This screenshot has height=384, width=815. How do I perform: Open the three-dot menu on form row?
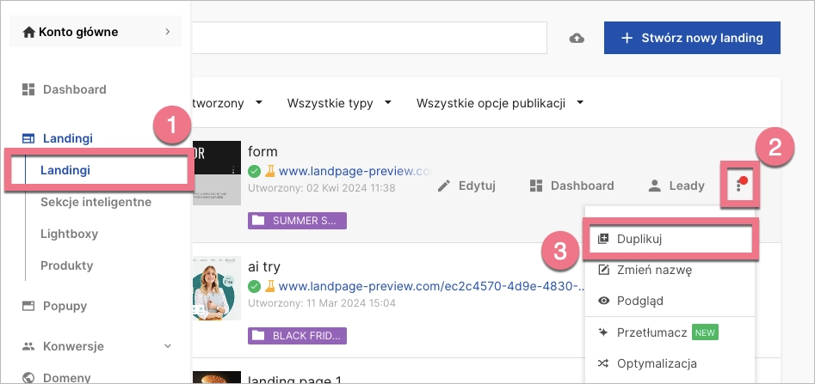738,186
